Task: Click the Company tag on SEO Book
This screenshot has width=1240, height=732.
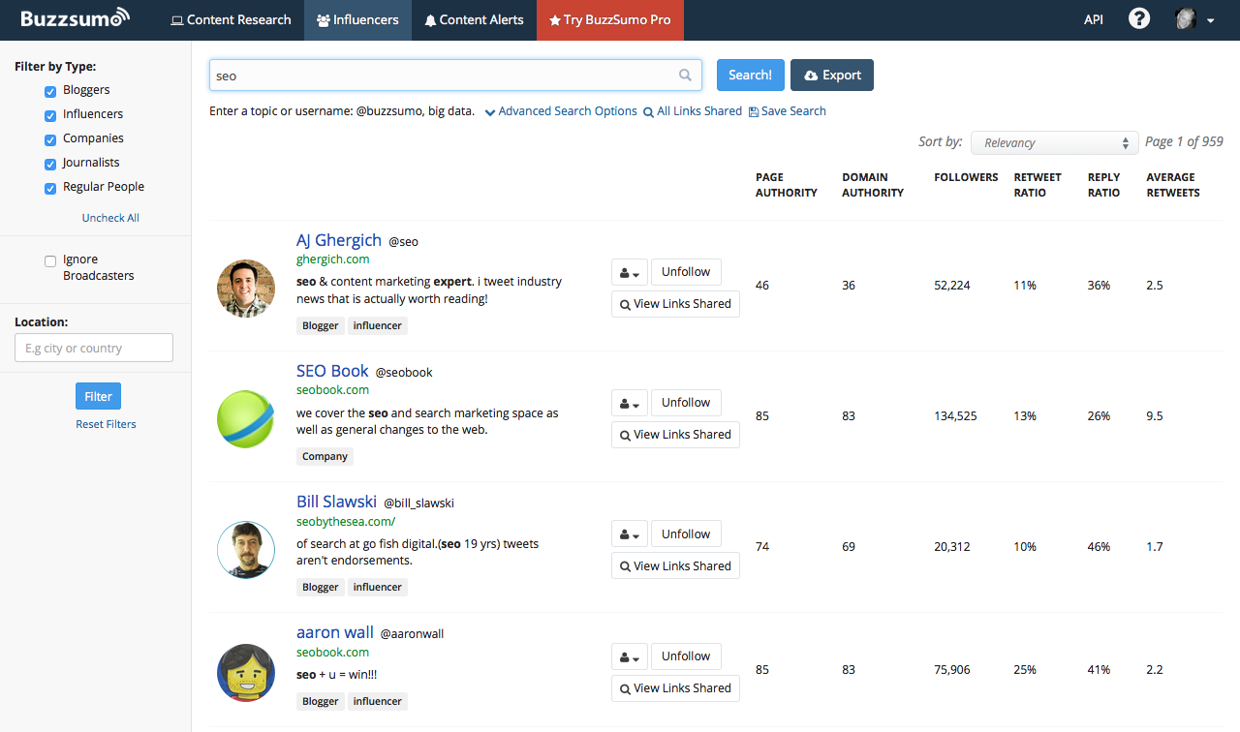Action: click(x=325, y=456)
